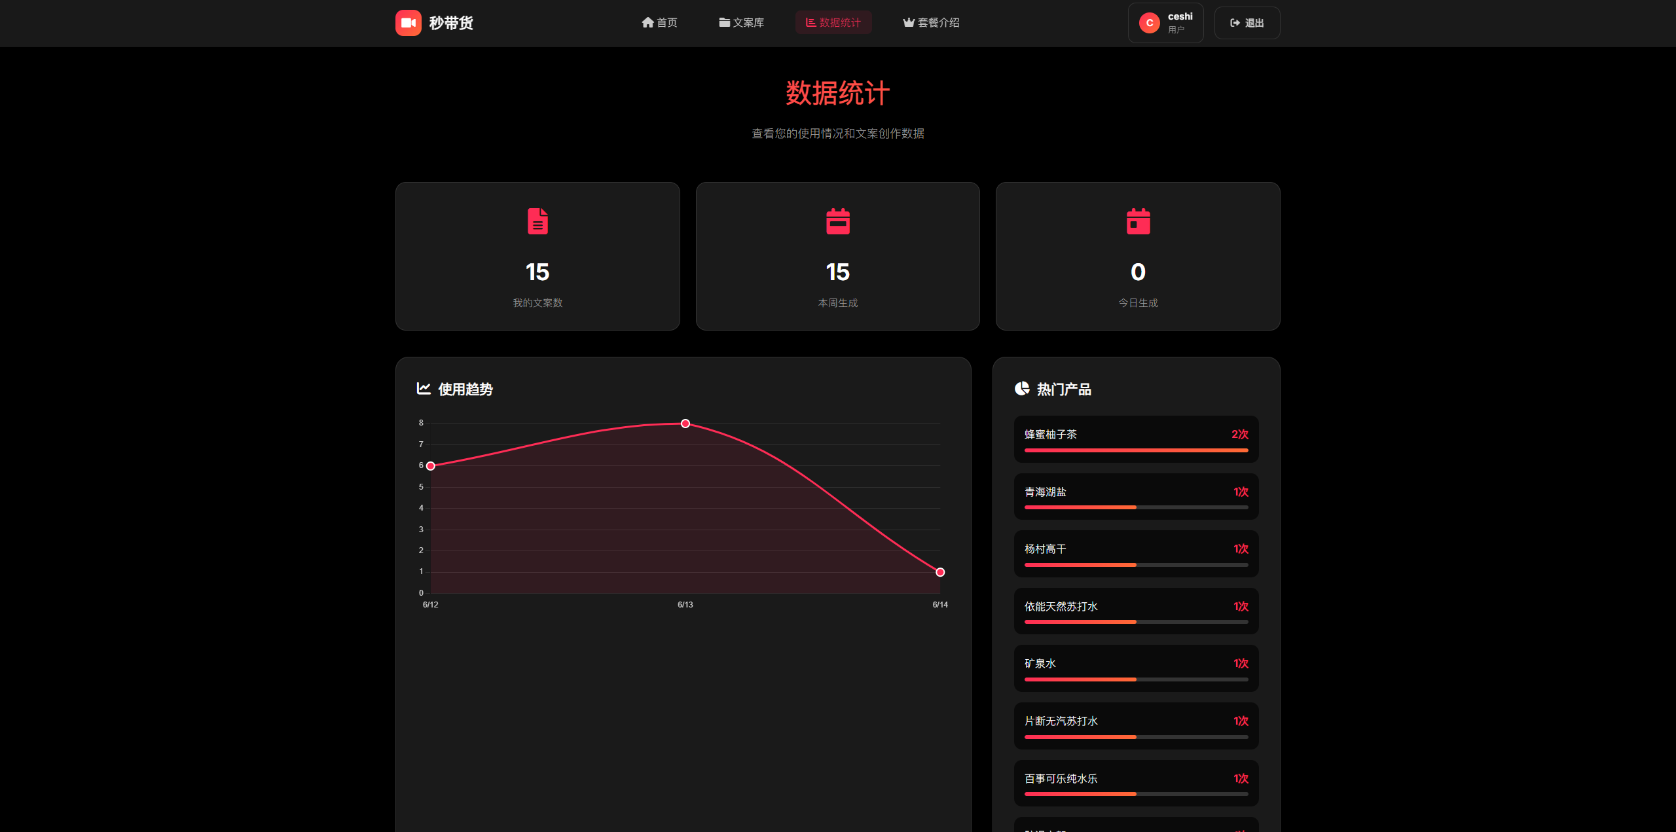This screenshot has width=1676, height=832.
Task: Click the home icon in navigation bar
Action: coord(647,23)
